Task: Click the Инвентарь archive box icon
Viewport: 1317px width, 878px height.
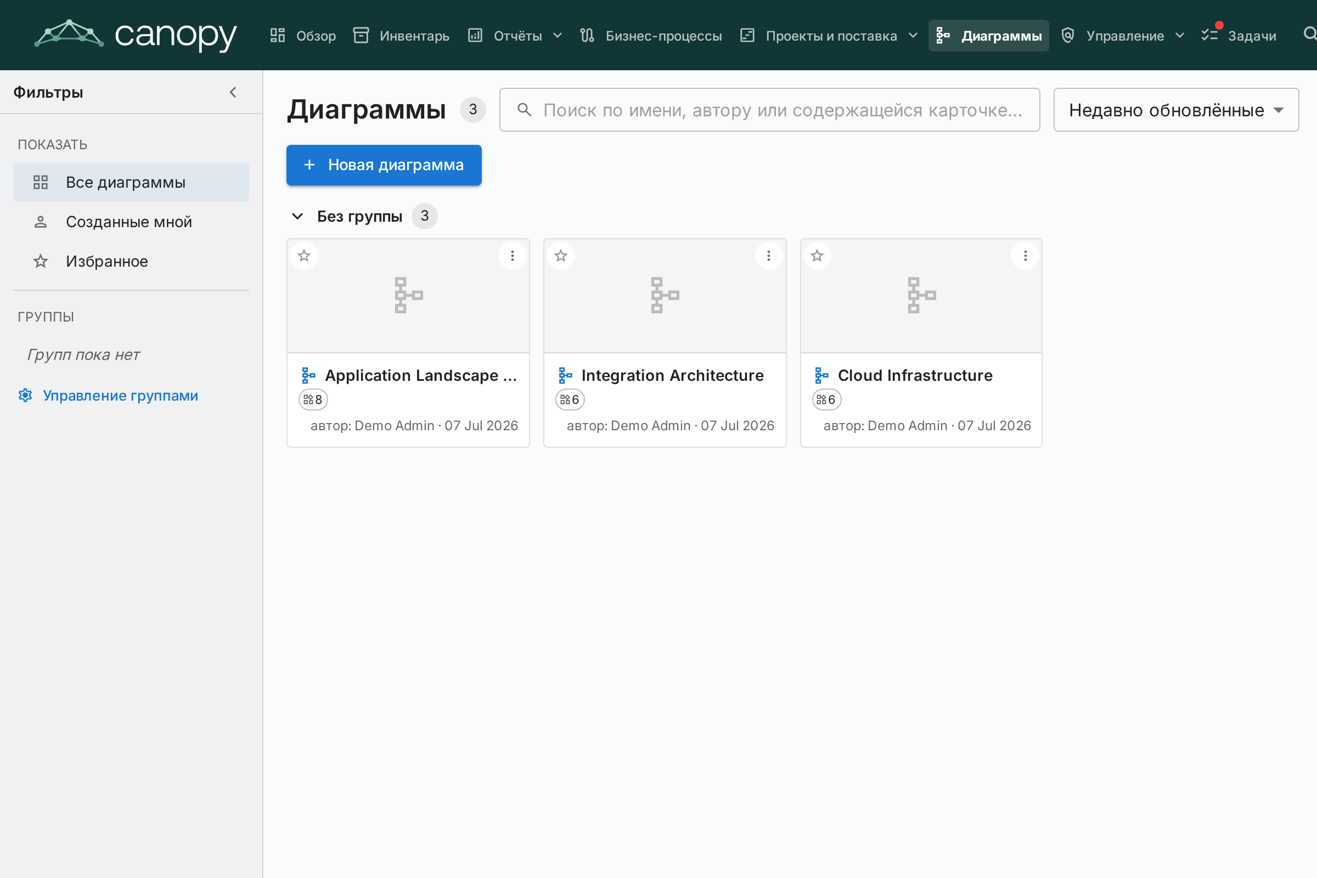Action: 361,35
